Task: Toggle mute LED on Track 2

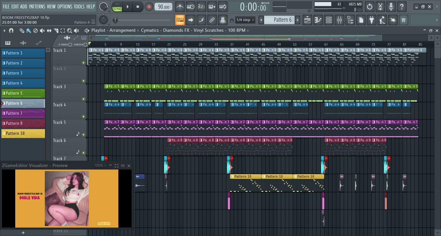Action: [83, 81]
